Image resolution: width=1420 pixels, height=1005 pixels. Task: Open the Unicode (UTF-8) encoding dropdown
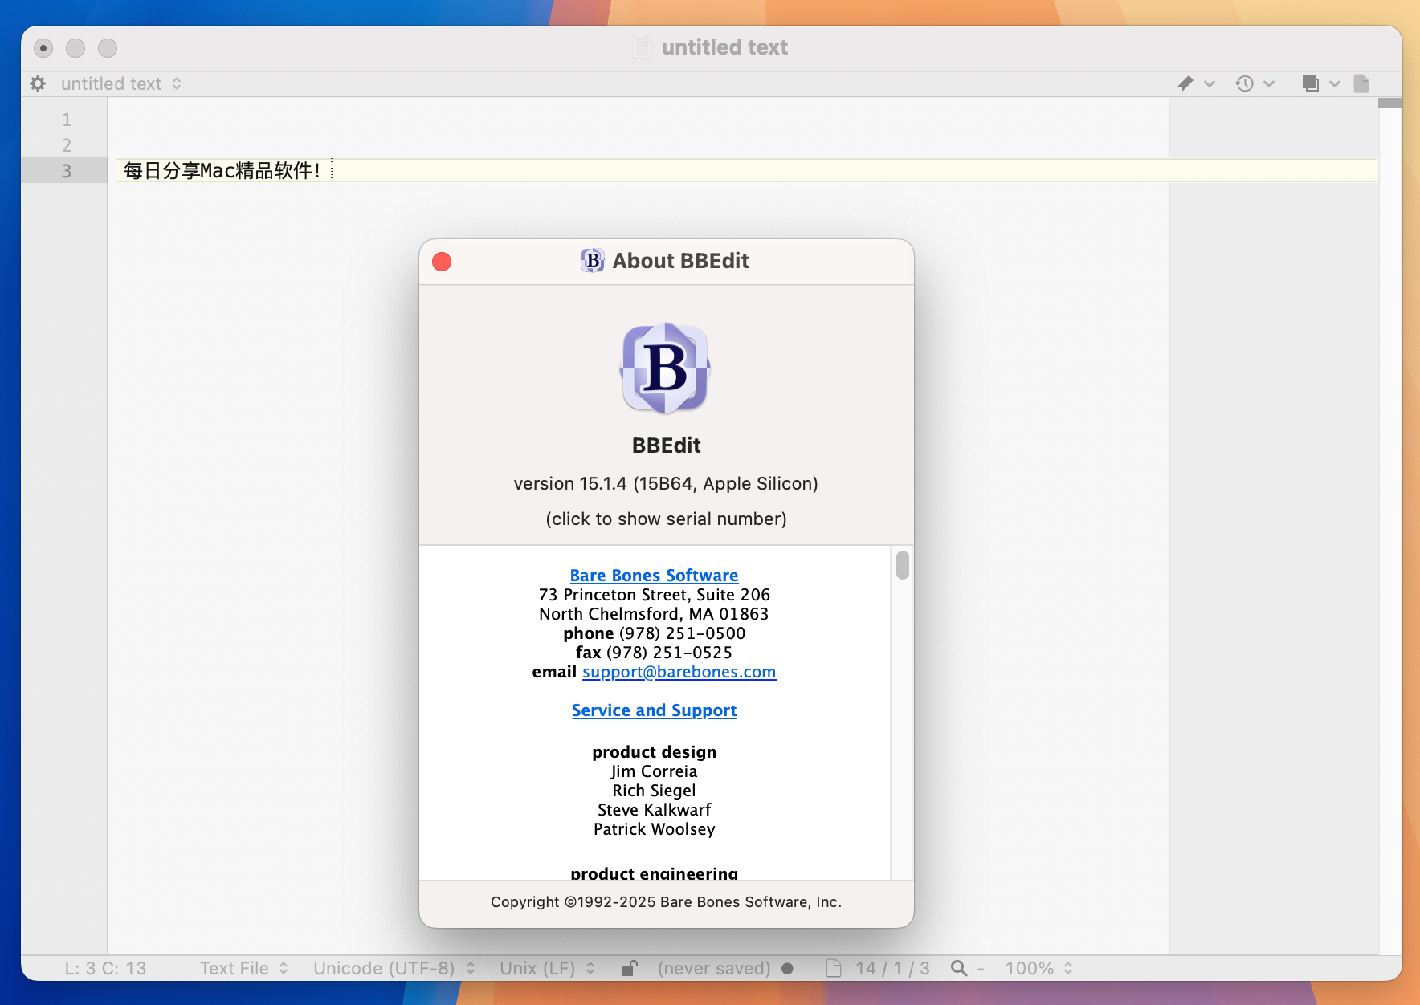[x=394, y=968]
